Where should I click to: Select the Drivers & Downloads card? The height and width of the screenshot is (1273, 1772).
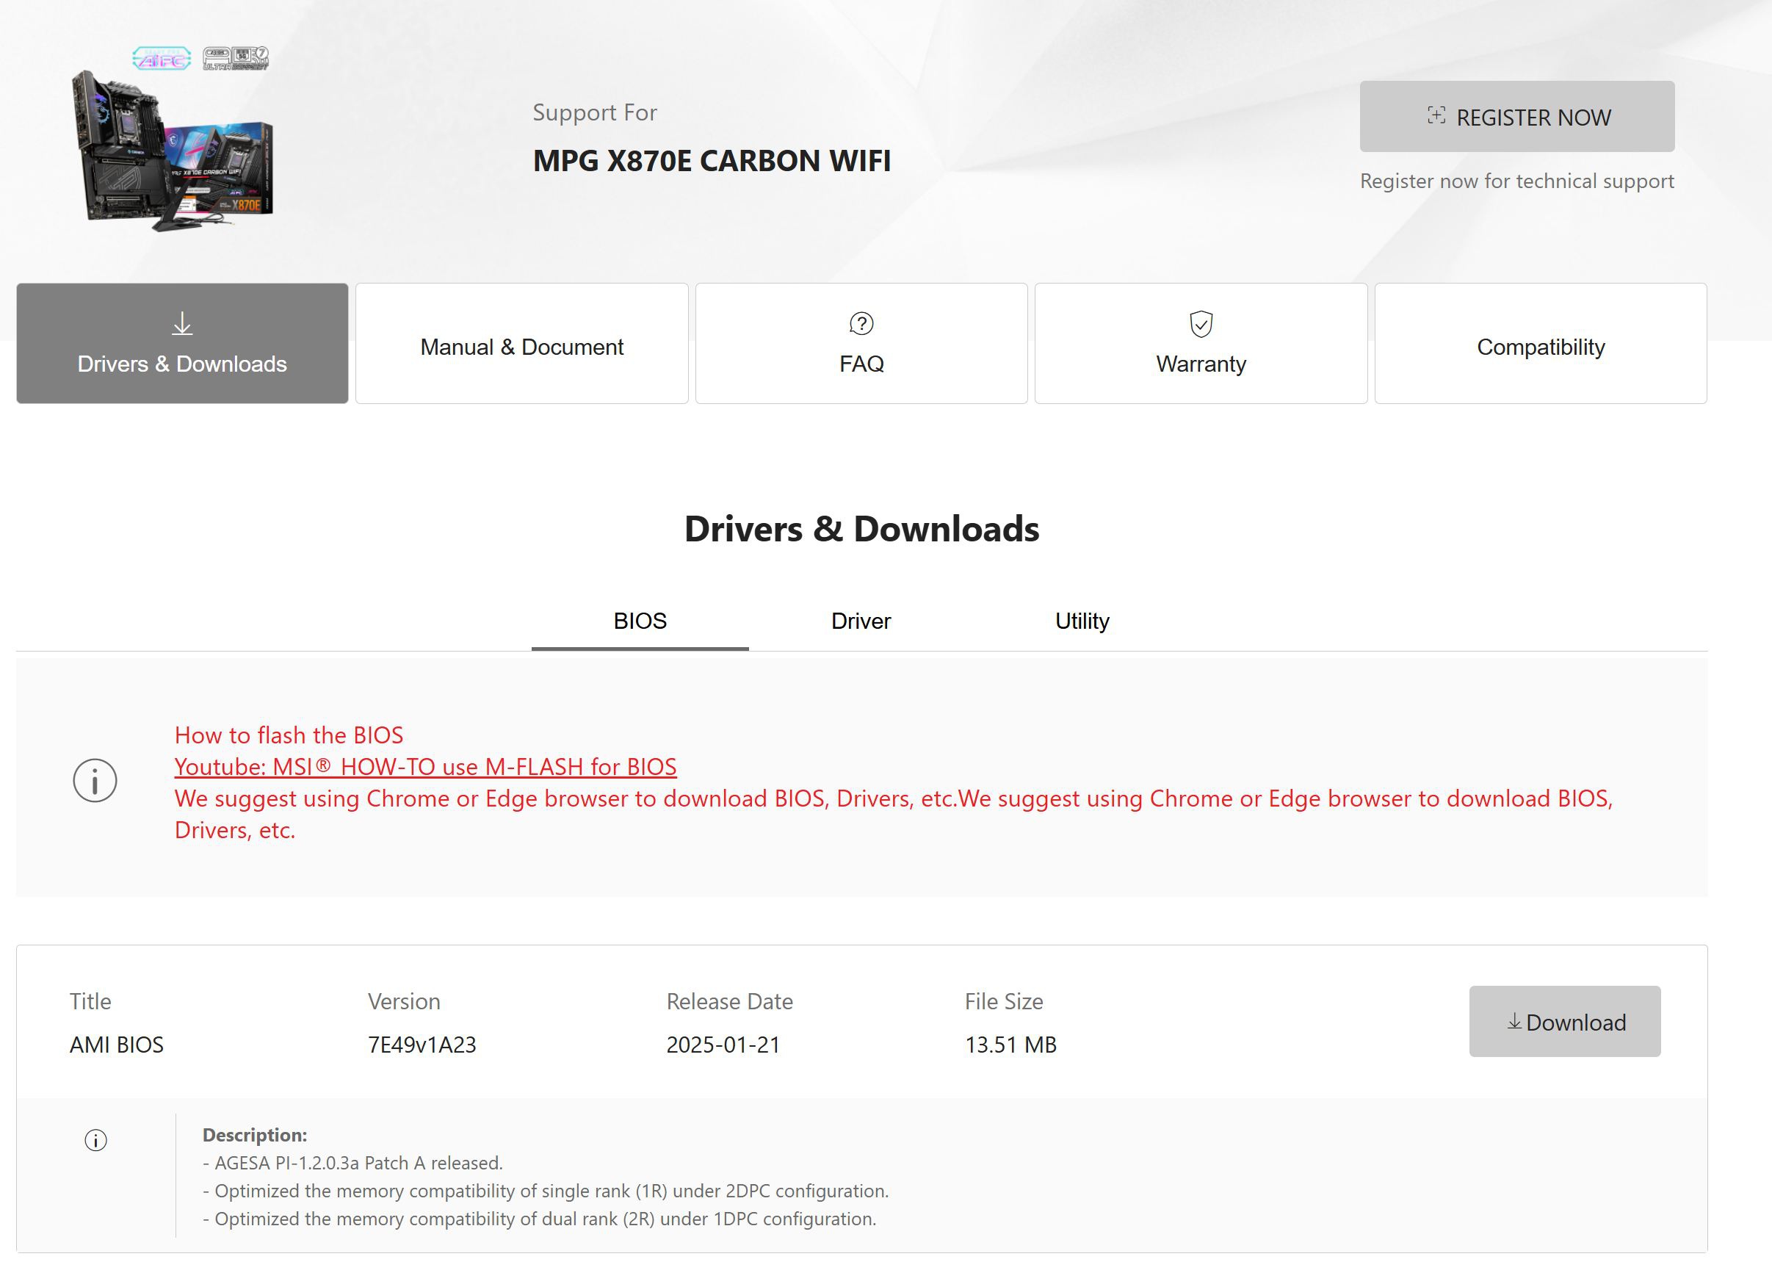(181, 342)
